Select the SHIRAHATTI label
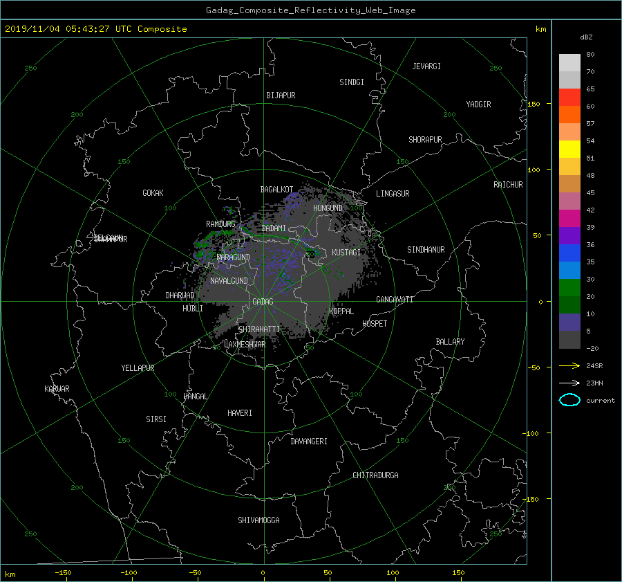 point(259,329)
